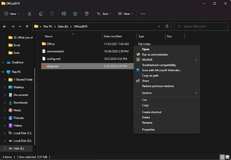This screenshot has width=231, height=160.
Task: Choose Rename in context menu
Action: pyautogui.click(x=167, y=123)
